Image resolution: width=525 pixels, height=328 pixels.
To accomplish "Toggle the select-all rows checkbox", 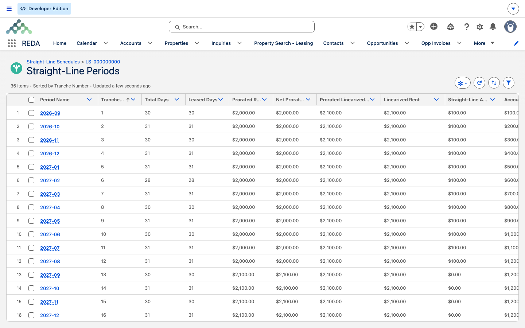I will pyautogui.click(x=31, y=100).
